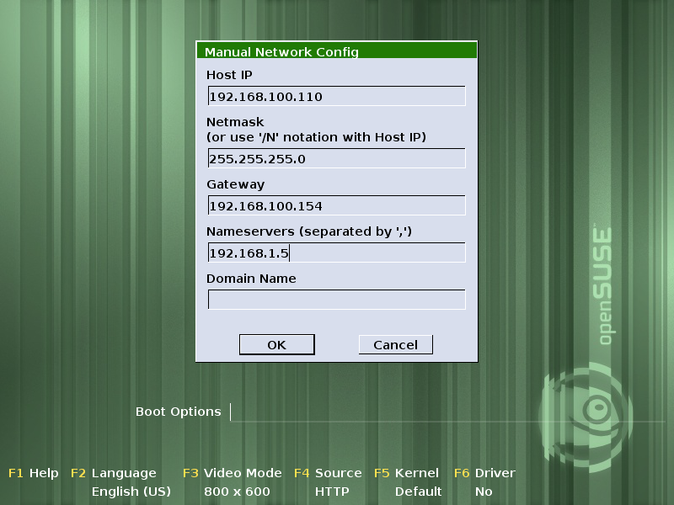Change the Default kernel value

point(418,491)
